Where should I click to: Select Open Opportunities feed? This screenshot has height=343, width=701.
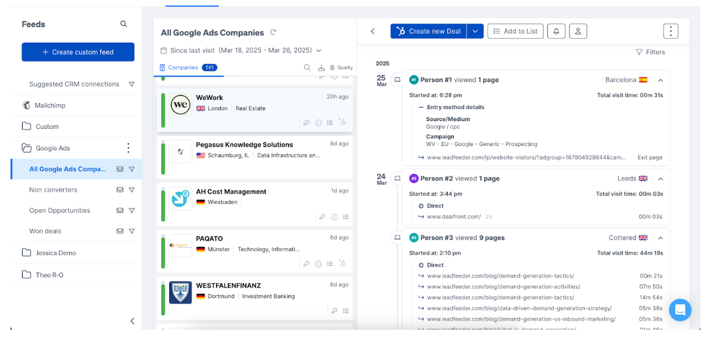[x=60, y=210]
